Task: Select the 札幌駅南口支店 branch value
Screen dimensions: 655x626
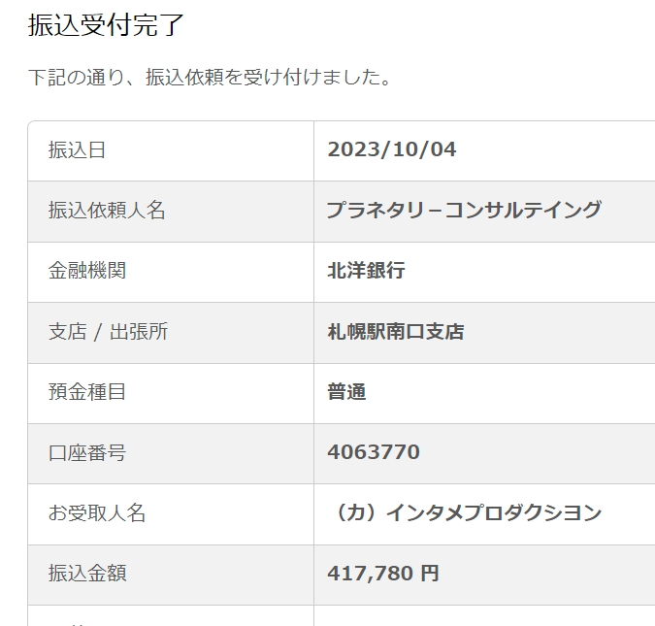Action: (x=396, y=331)
